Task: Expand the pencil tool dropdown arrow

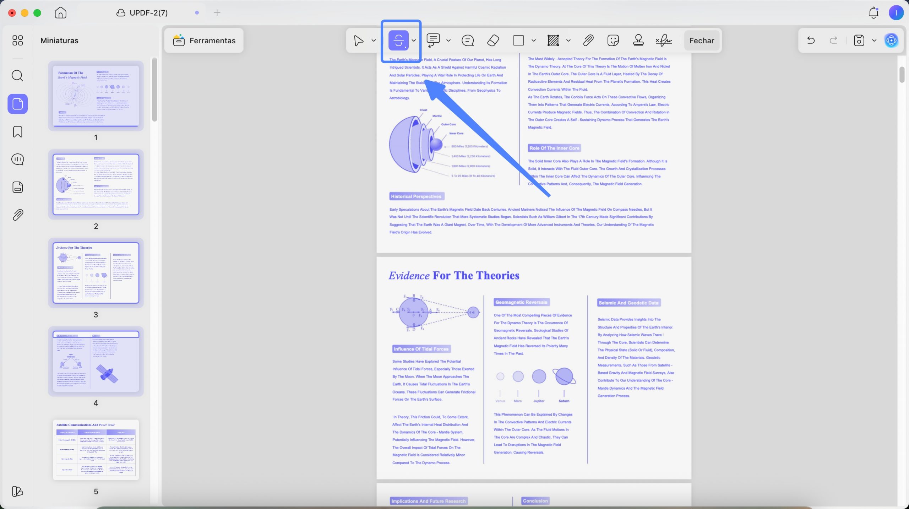Action: (x=568, y=40)
